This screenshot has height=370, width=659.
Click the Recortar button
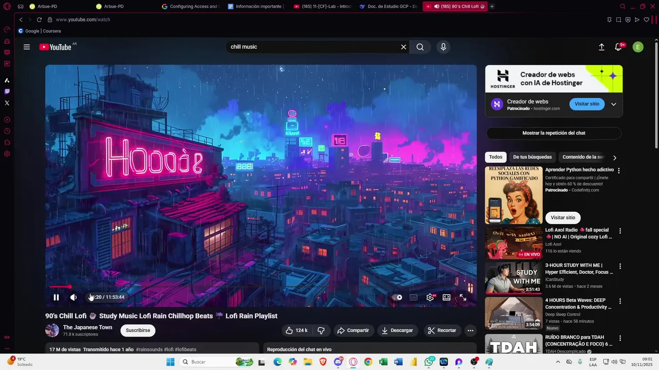(x=442, y=330)
